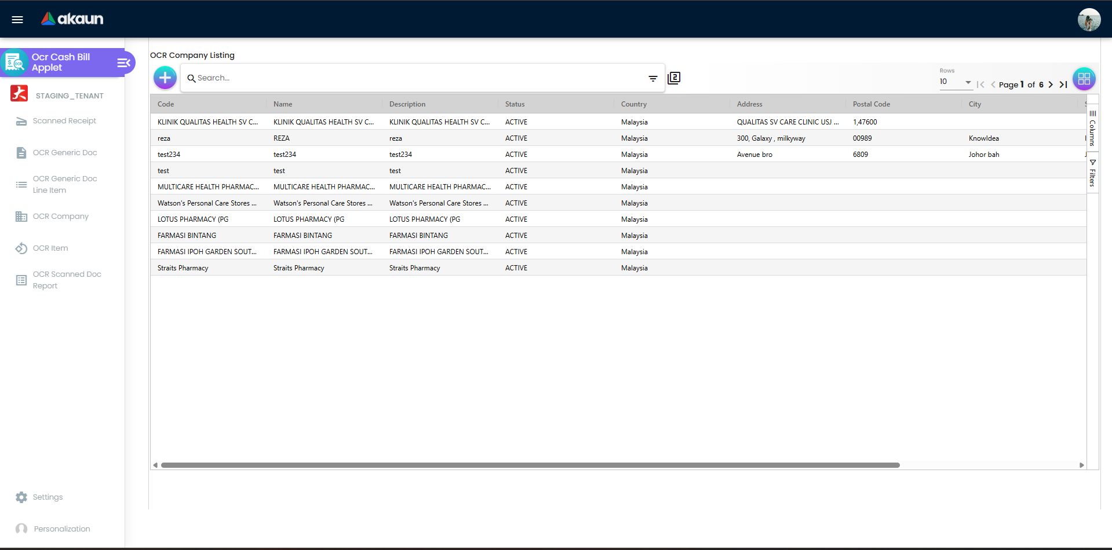
Task: Collapse the Ocr Cash Bill Applet sidebar
Action: tap(123, 63)
